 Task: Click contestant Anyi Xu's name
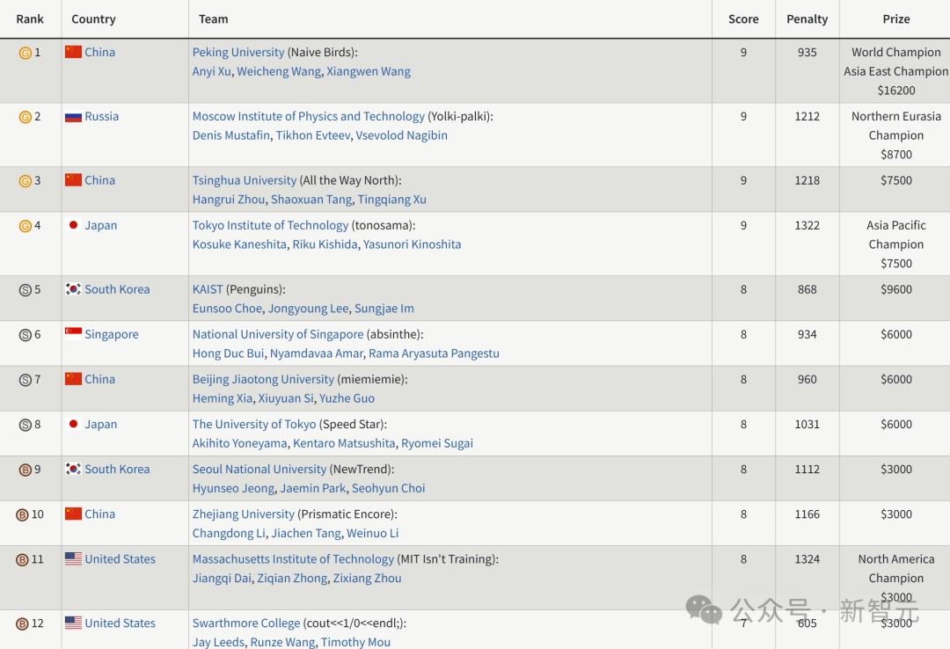(x=211, y=71)
